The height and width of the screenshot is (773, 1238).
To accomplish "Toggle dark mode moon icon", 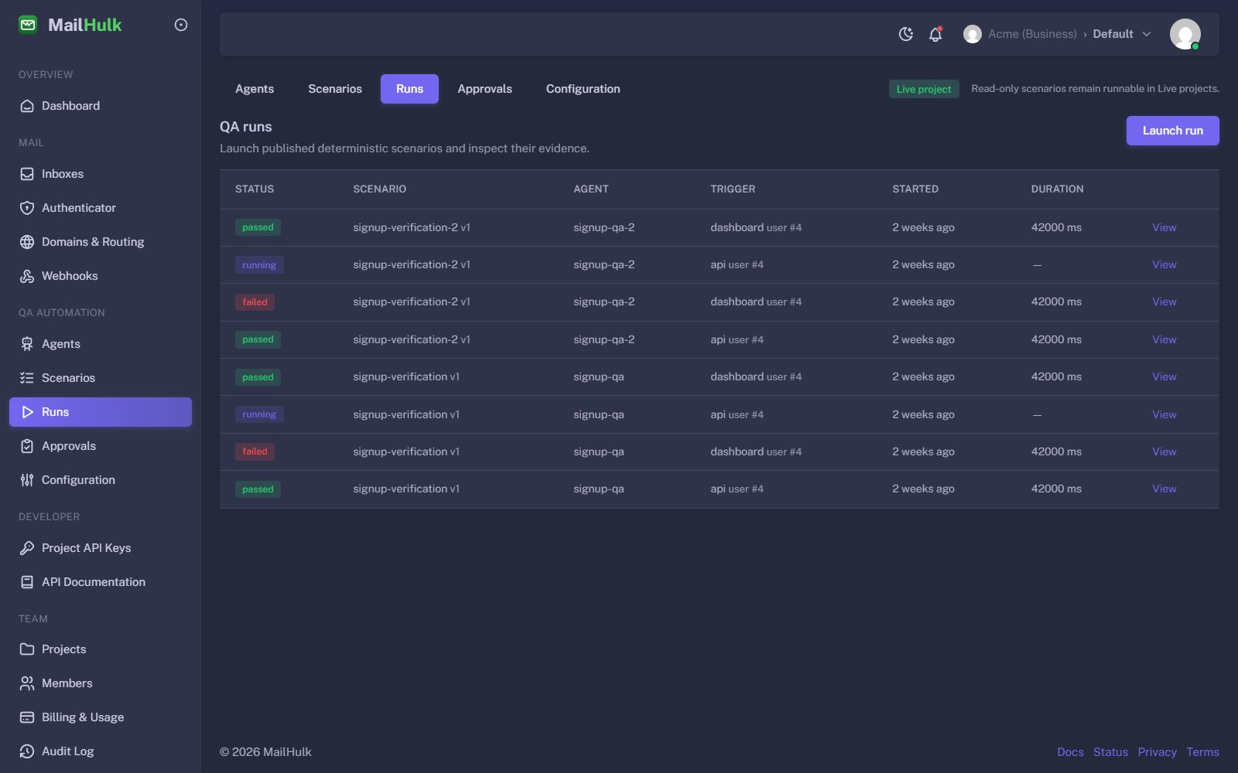I will tap(906, 34).
